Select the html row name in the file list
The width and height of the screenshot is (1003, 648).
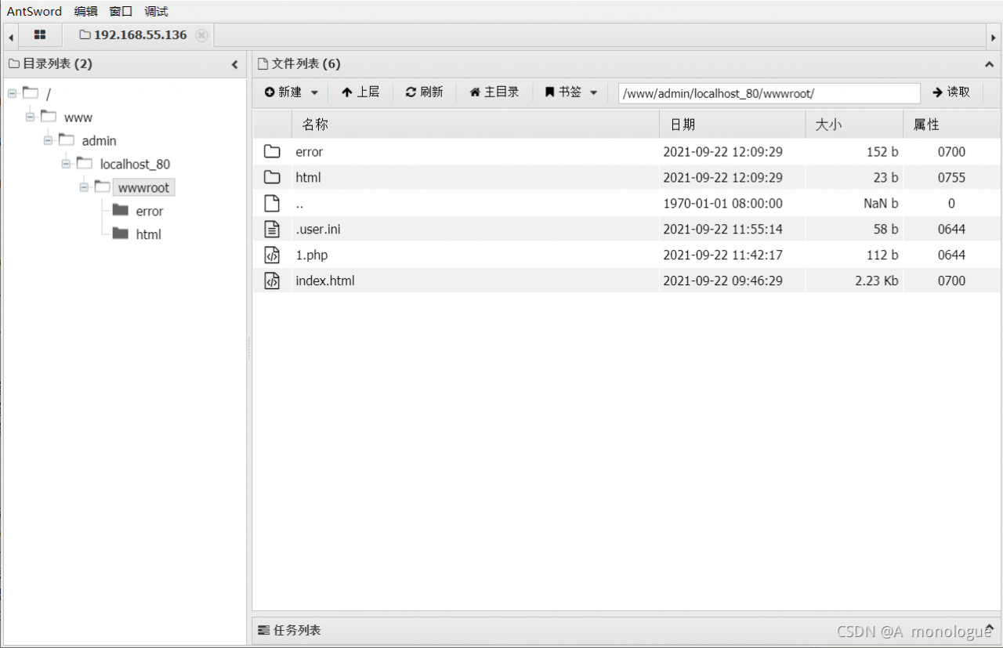309,178
